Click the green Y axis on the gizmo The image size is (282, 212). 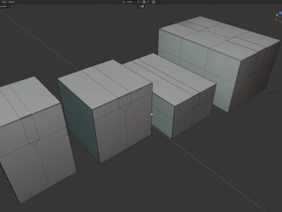(277, 15)
